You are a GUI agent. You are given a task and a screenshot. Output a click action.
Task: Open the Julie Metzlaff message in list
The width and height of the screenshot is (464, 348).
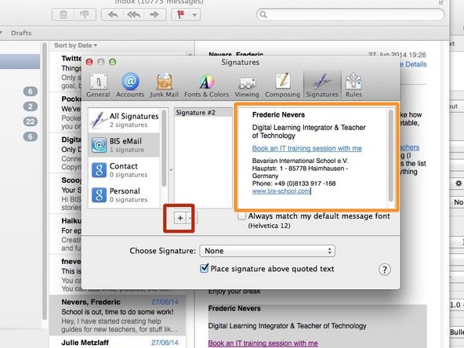pos(118,343)
